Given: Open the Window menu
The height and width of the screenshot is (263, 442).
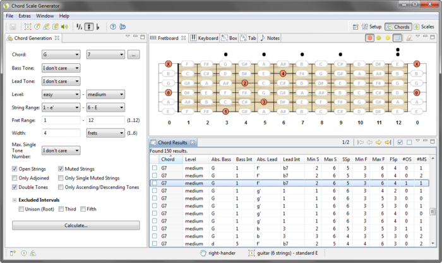Looking at the screenshot, I should [45, 16].
